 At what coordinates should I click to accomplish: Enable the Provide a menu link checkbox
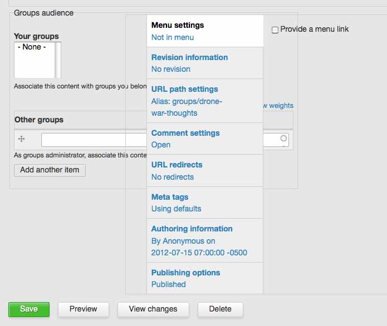[275, 30]
